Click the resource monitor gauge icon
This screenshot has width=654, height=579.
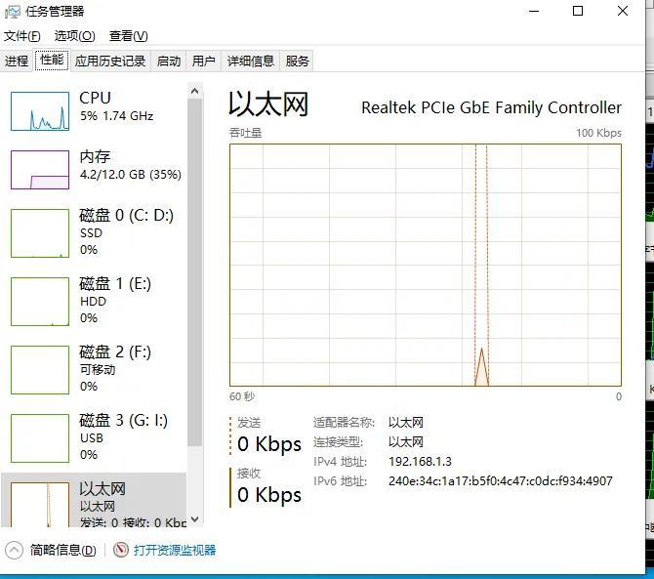point(120,551)
